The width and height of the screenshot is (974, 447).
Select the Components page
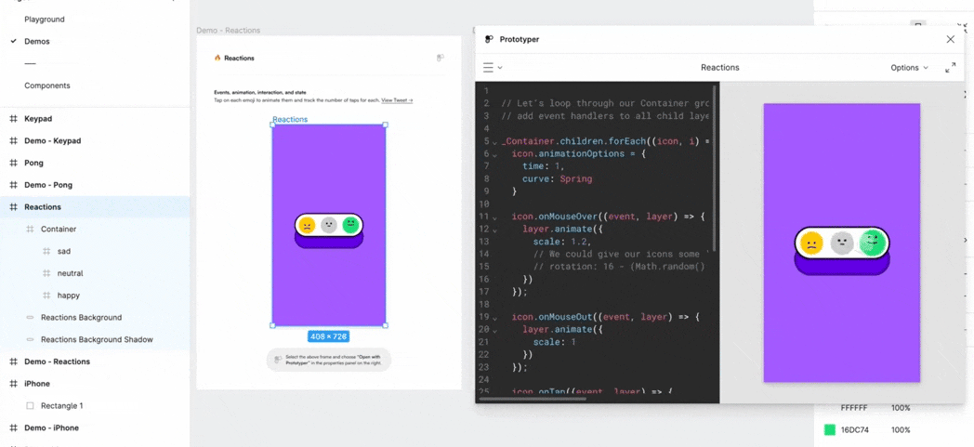46,85
